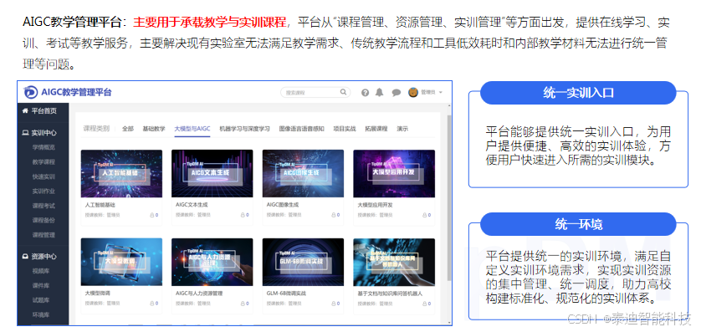Open 试题库 in the sidebar
This screenshot has width=701, height=332.
tap(41, 300)
